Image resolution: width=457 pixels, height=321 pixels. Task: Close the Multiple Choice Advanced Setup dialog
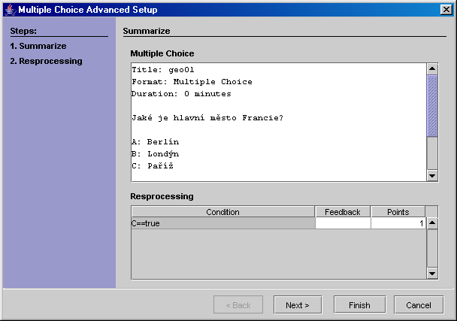(x=446, y=10)
